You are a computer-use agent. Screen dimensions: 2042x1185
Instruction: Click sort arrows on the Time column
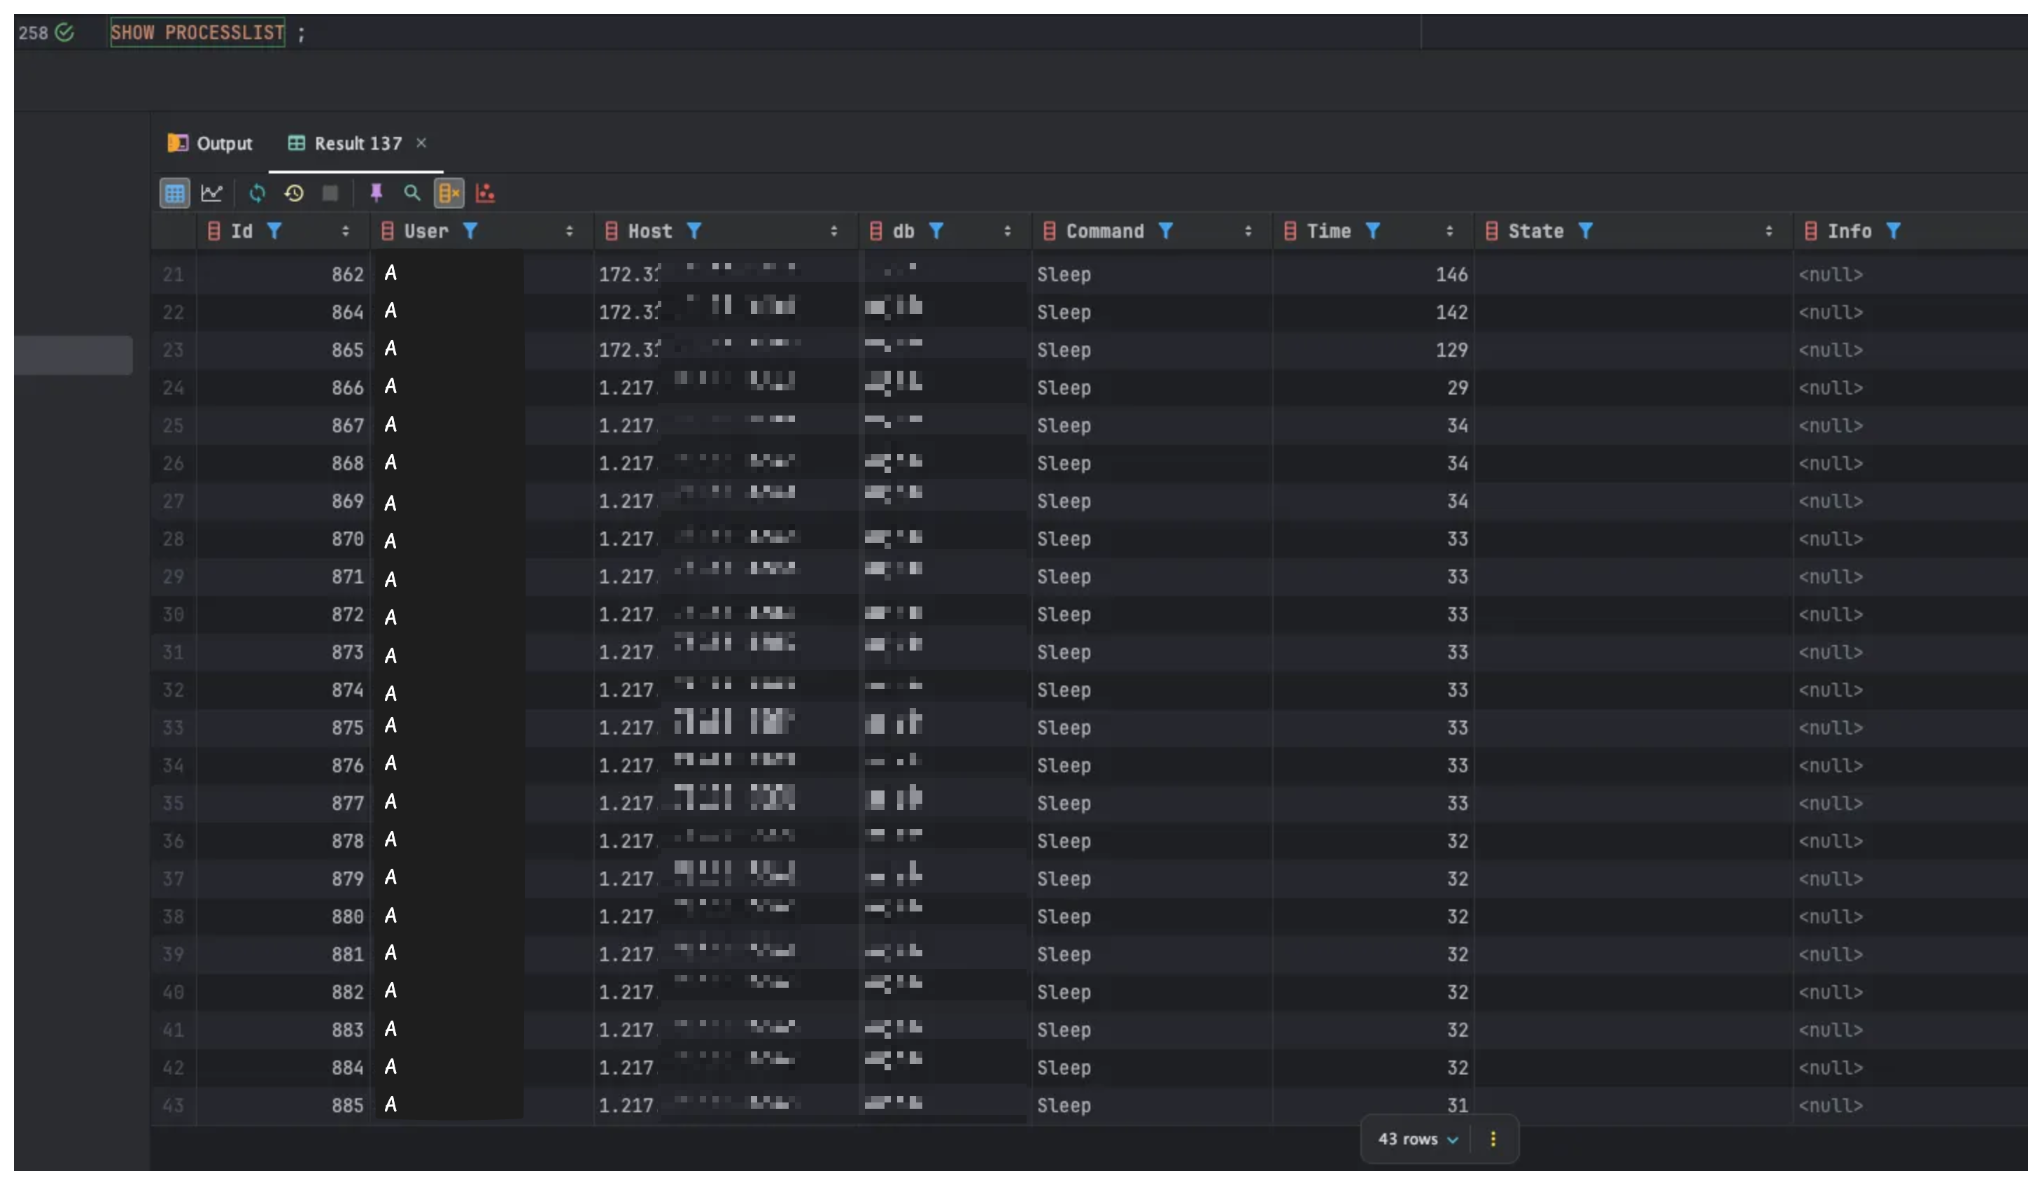coord(1450,231)
